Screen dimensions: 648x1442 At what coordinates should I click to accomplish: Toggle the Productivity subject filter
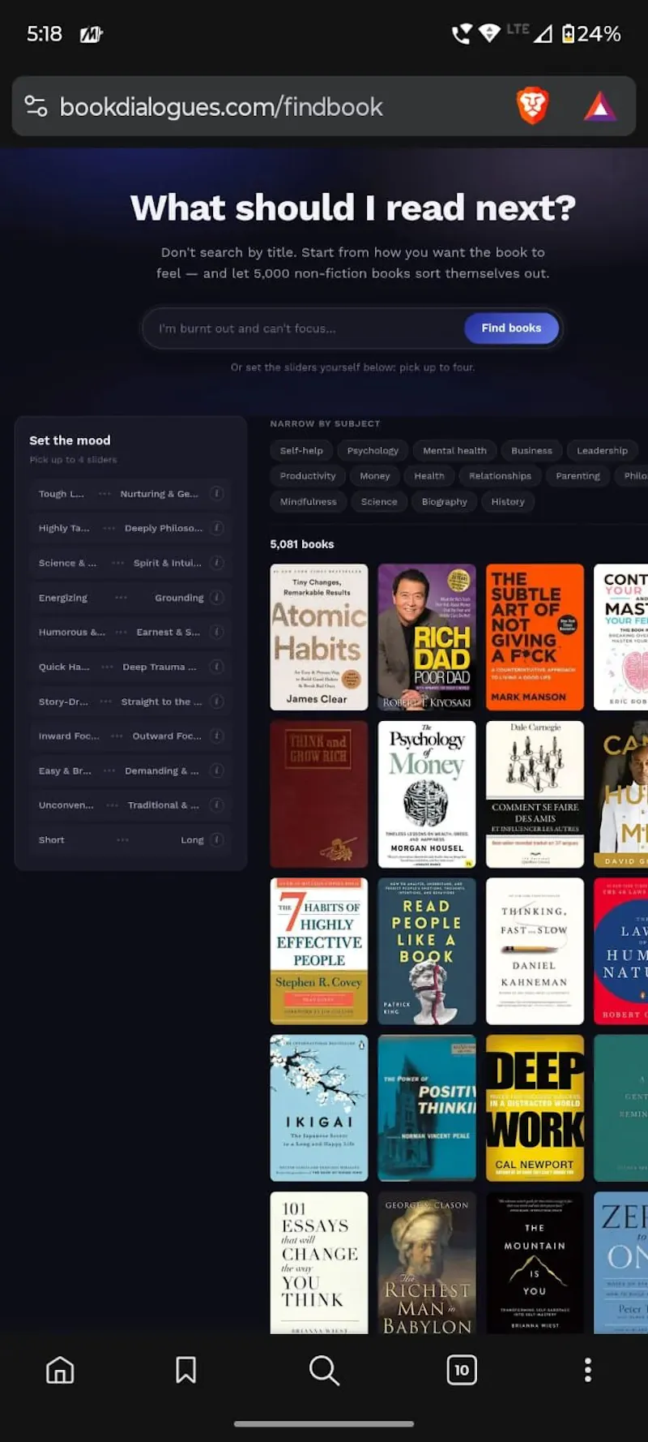[308, 476]
